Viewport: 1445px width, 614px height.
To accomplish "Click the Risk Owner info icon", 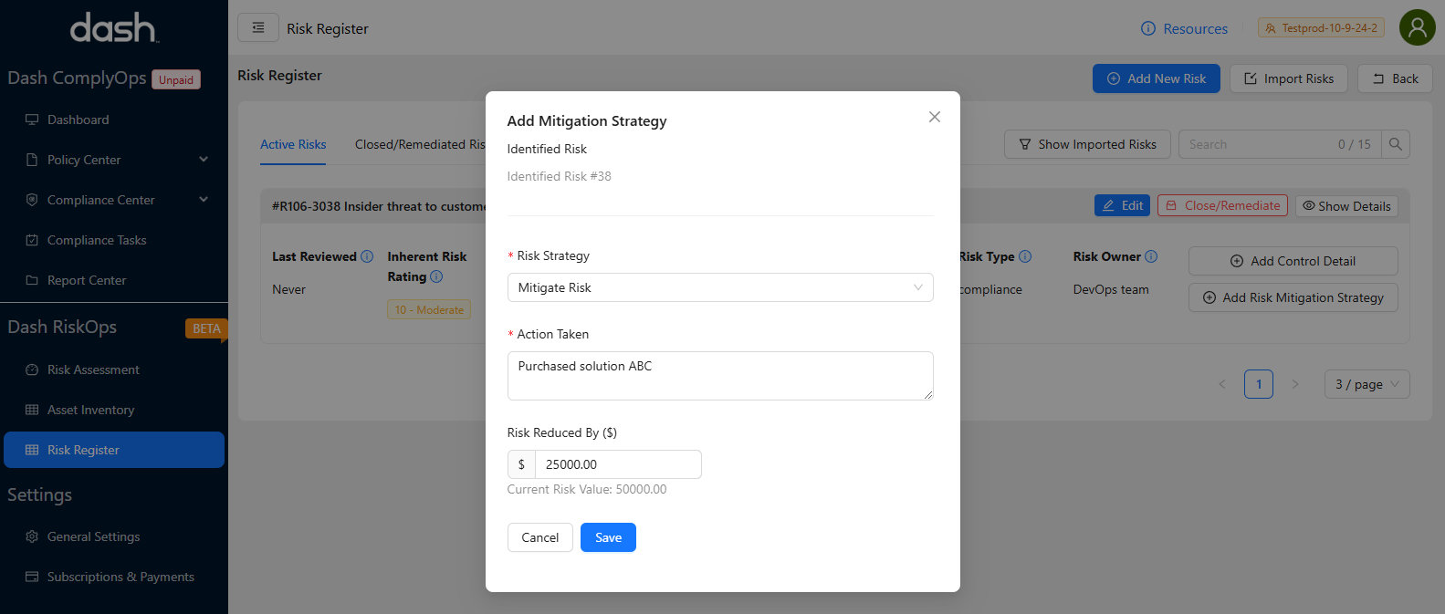I will [x=1151, y=256].
